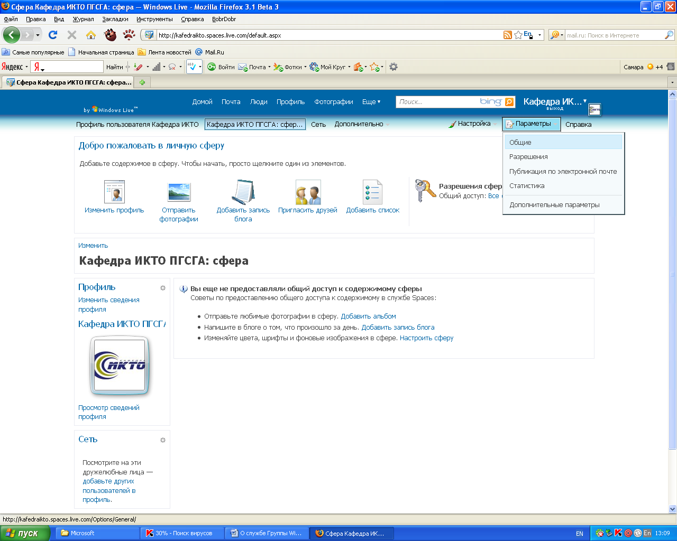Select Статистика from Параметры menu
This screenshot has height=541, width=677.
point(563,185)
